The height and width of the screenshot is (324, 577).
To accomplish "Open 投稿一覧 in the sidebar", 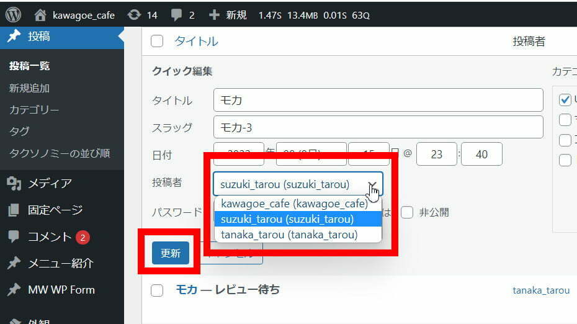I will 29,66.
